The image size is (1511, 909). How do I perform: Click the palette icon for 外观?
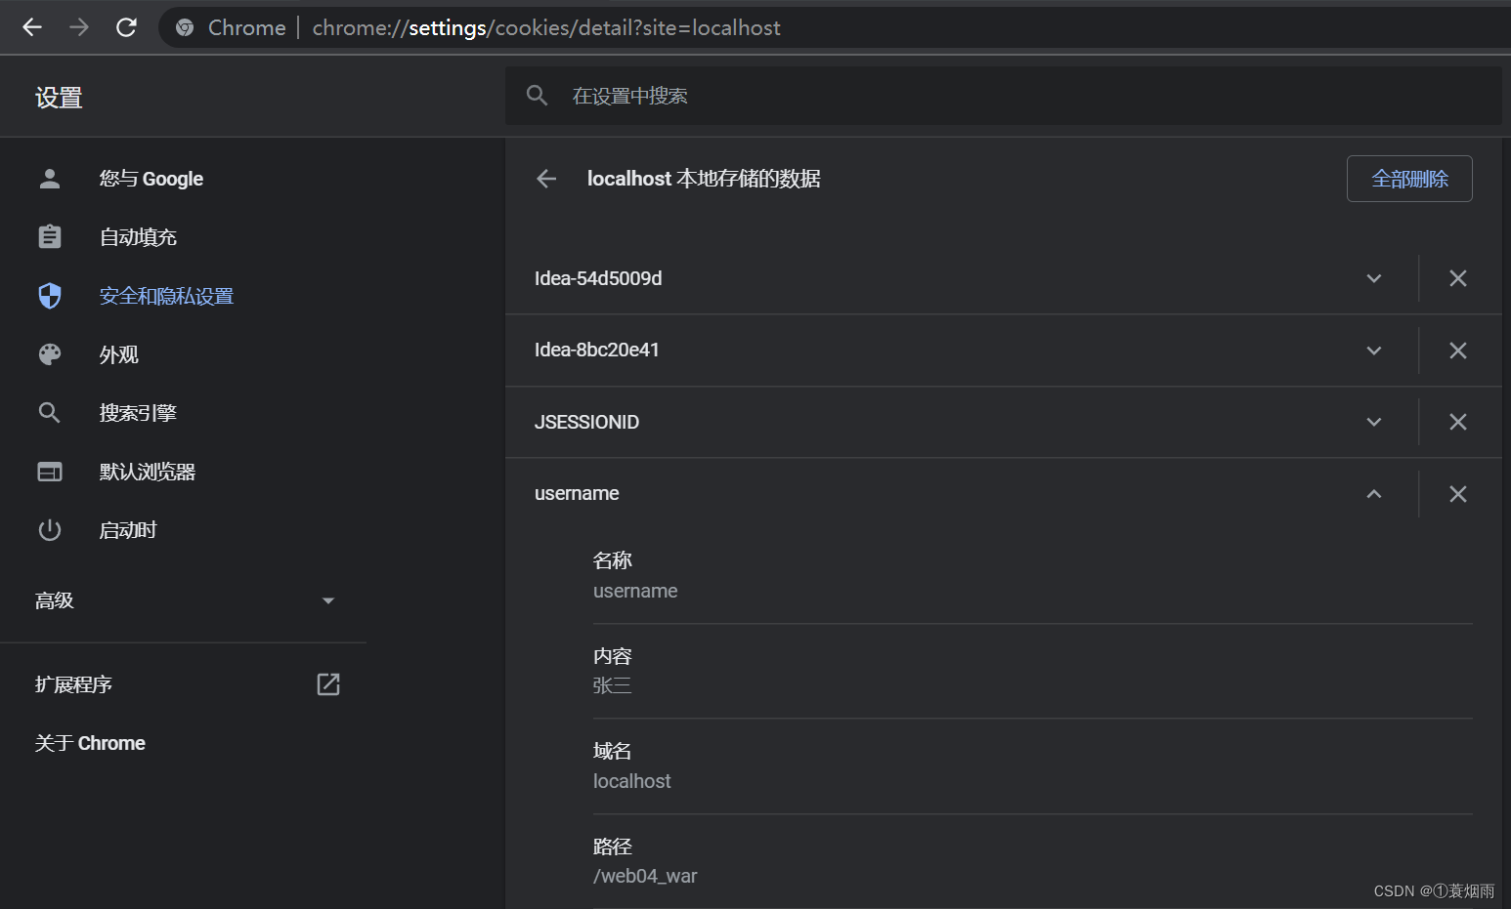point(50,354)
